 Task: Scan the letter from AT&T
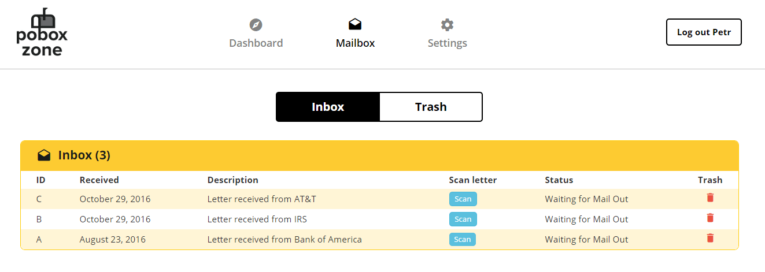pyautogui.click(x=463, y=199)
